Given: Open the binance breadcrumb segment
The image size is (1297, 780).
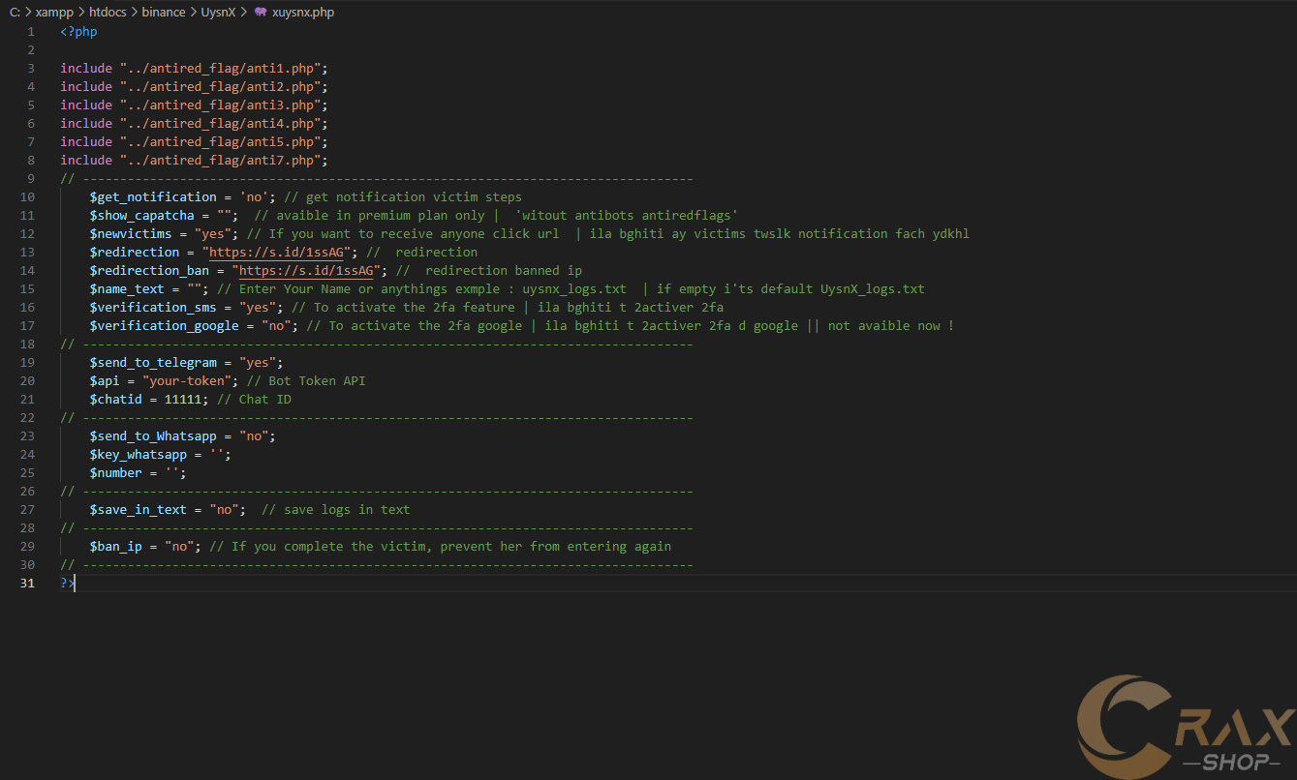Looking at the screenshot, I should tap(164, 13).
